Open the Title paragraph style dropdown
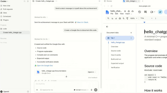 coord(146,18)
